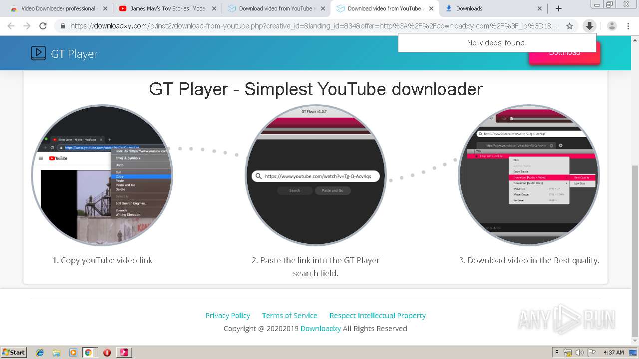Click the 4:37 AM taskbar clock
This screenshot has width=639, height=359.
tap(614, 353)
